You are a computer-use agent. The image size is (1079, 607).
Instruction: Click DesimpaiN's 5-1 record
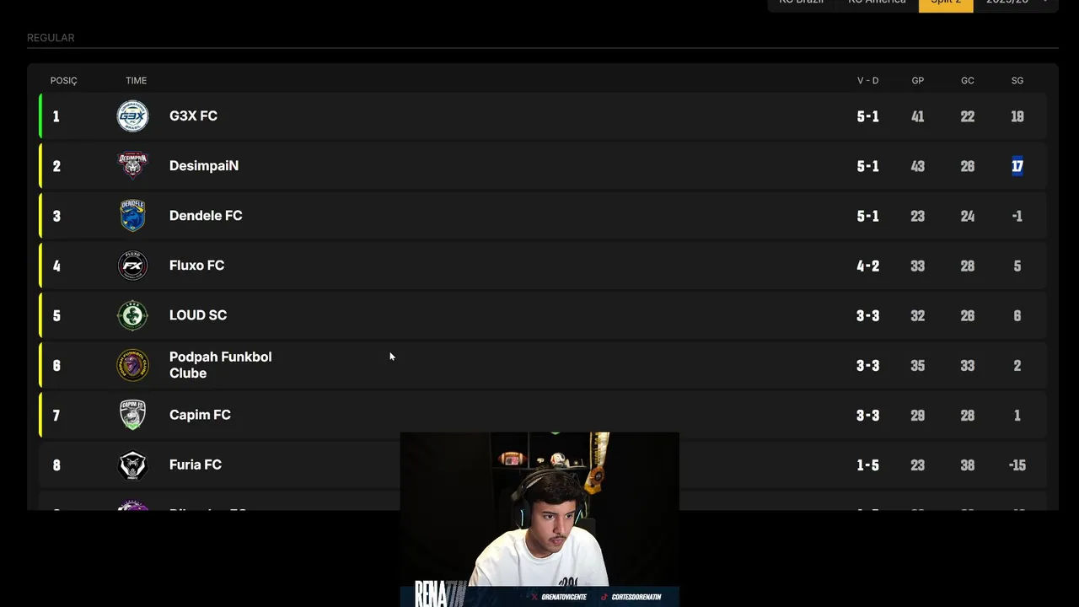[868, 166]
